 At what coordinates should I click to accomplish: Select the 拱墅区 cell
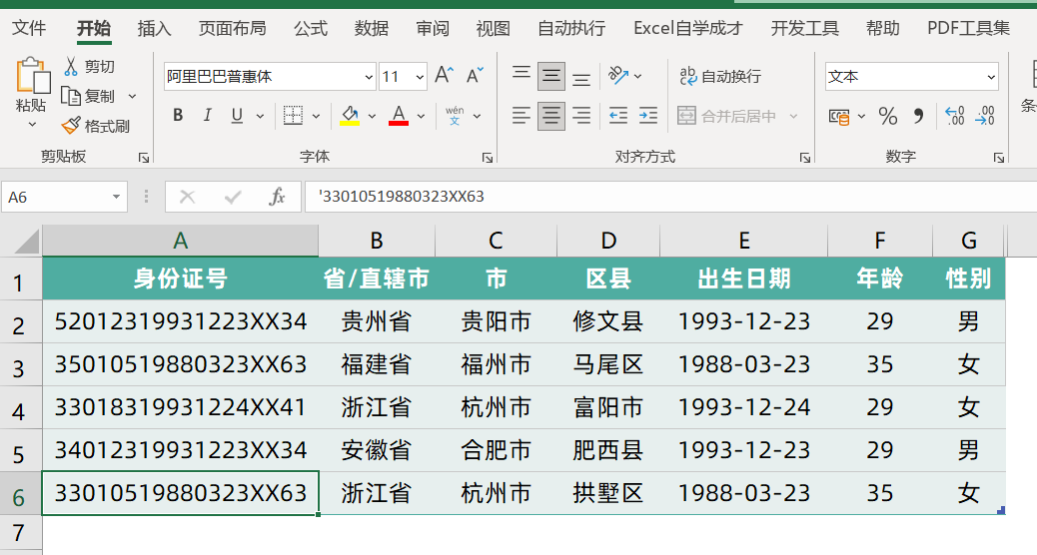coord(608,493)
